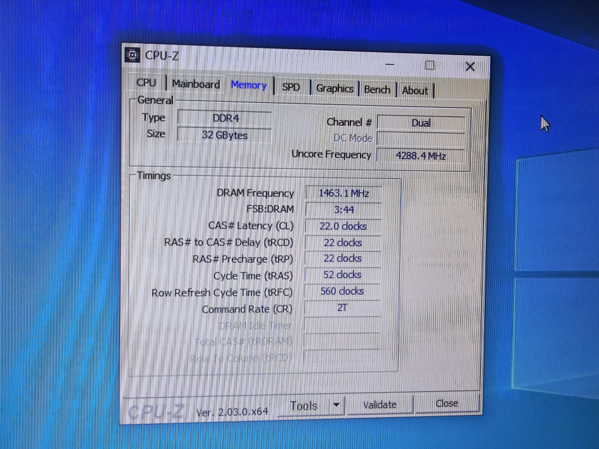599x449 pixels.
Task: Select the tRCD value 22 clocks
Action: pos(343,242)
